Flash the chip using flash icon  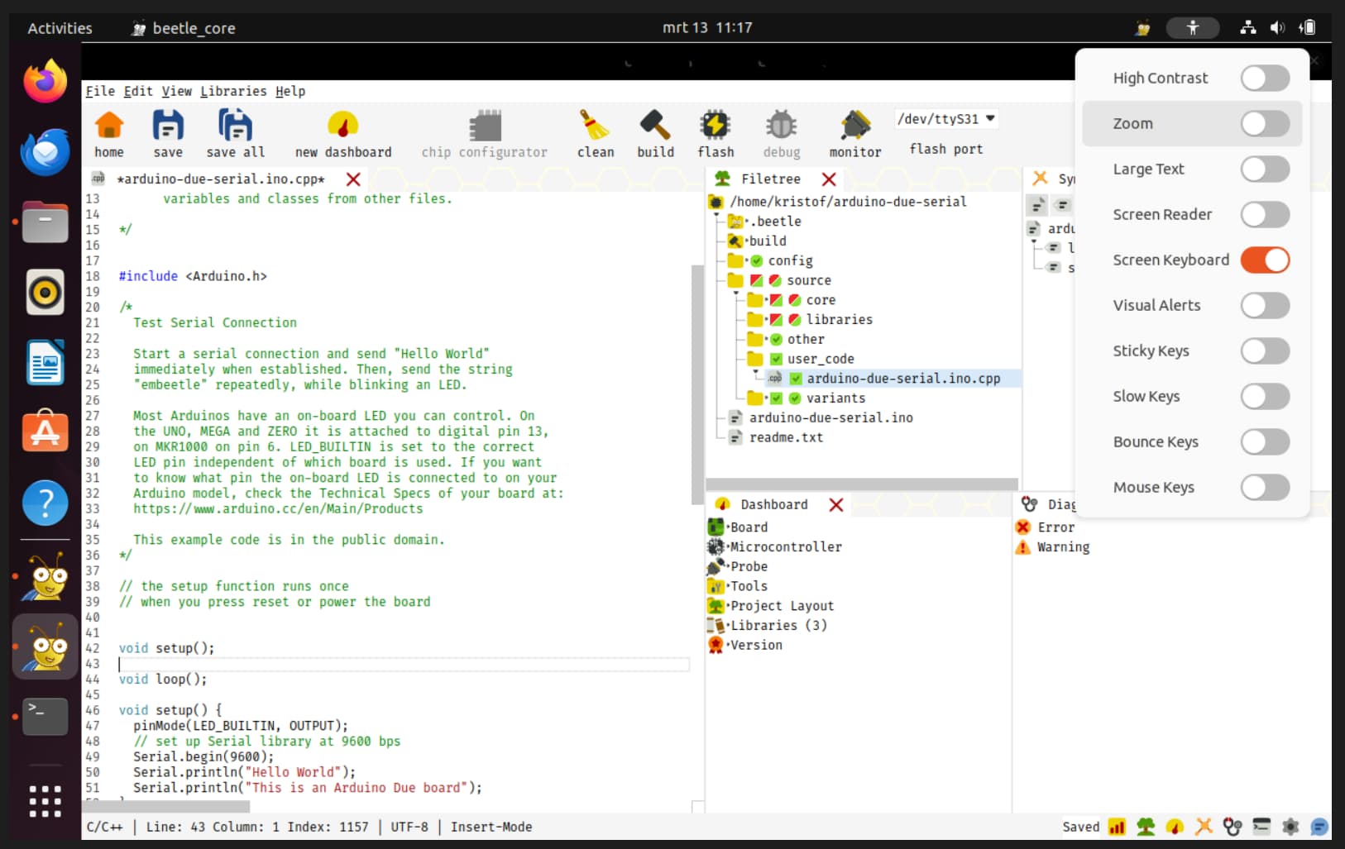(715, 126)
